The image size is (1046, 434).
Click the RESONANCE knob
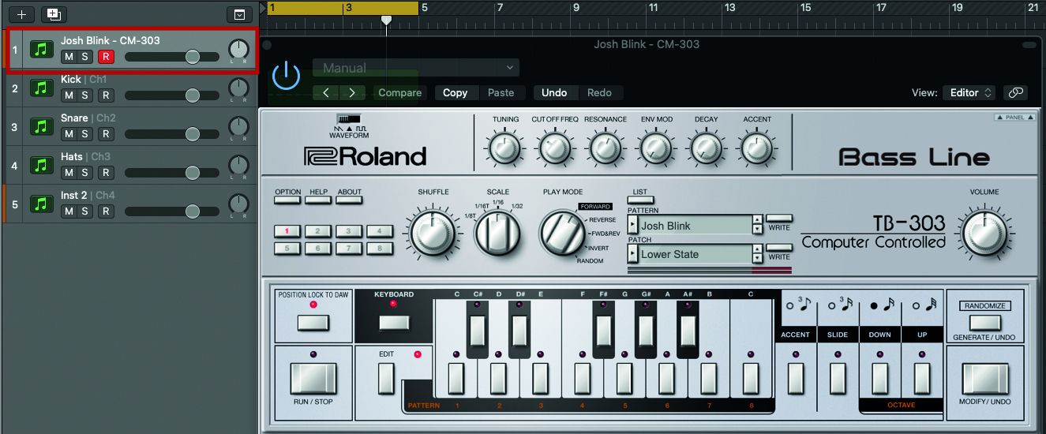[x=605, y=147]
